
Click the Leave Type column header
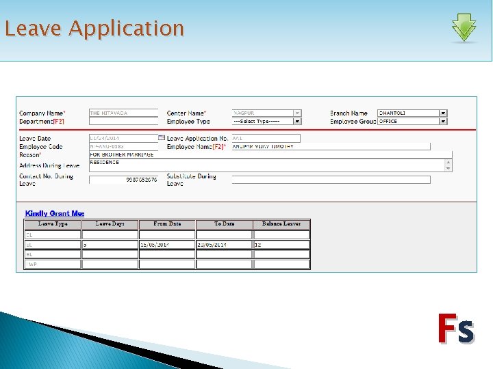(53, 224)
